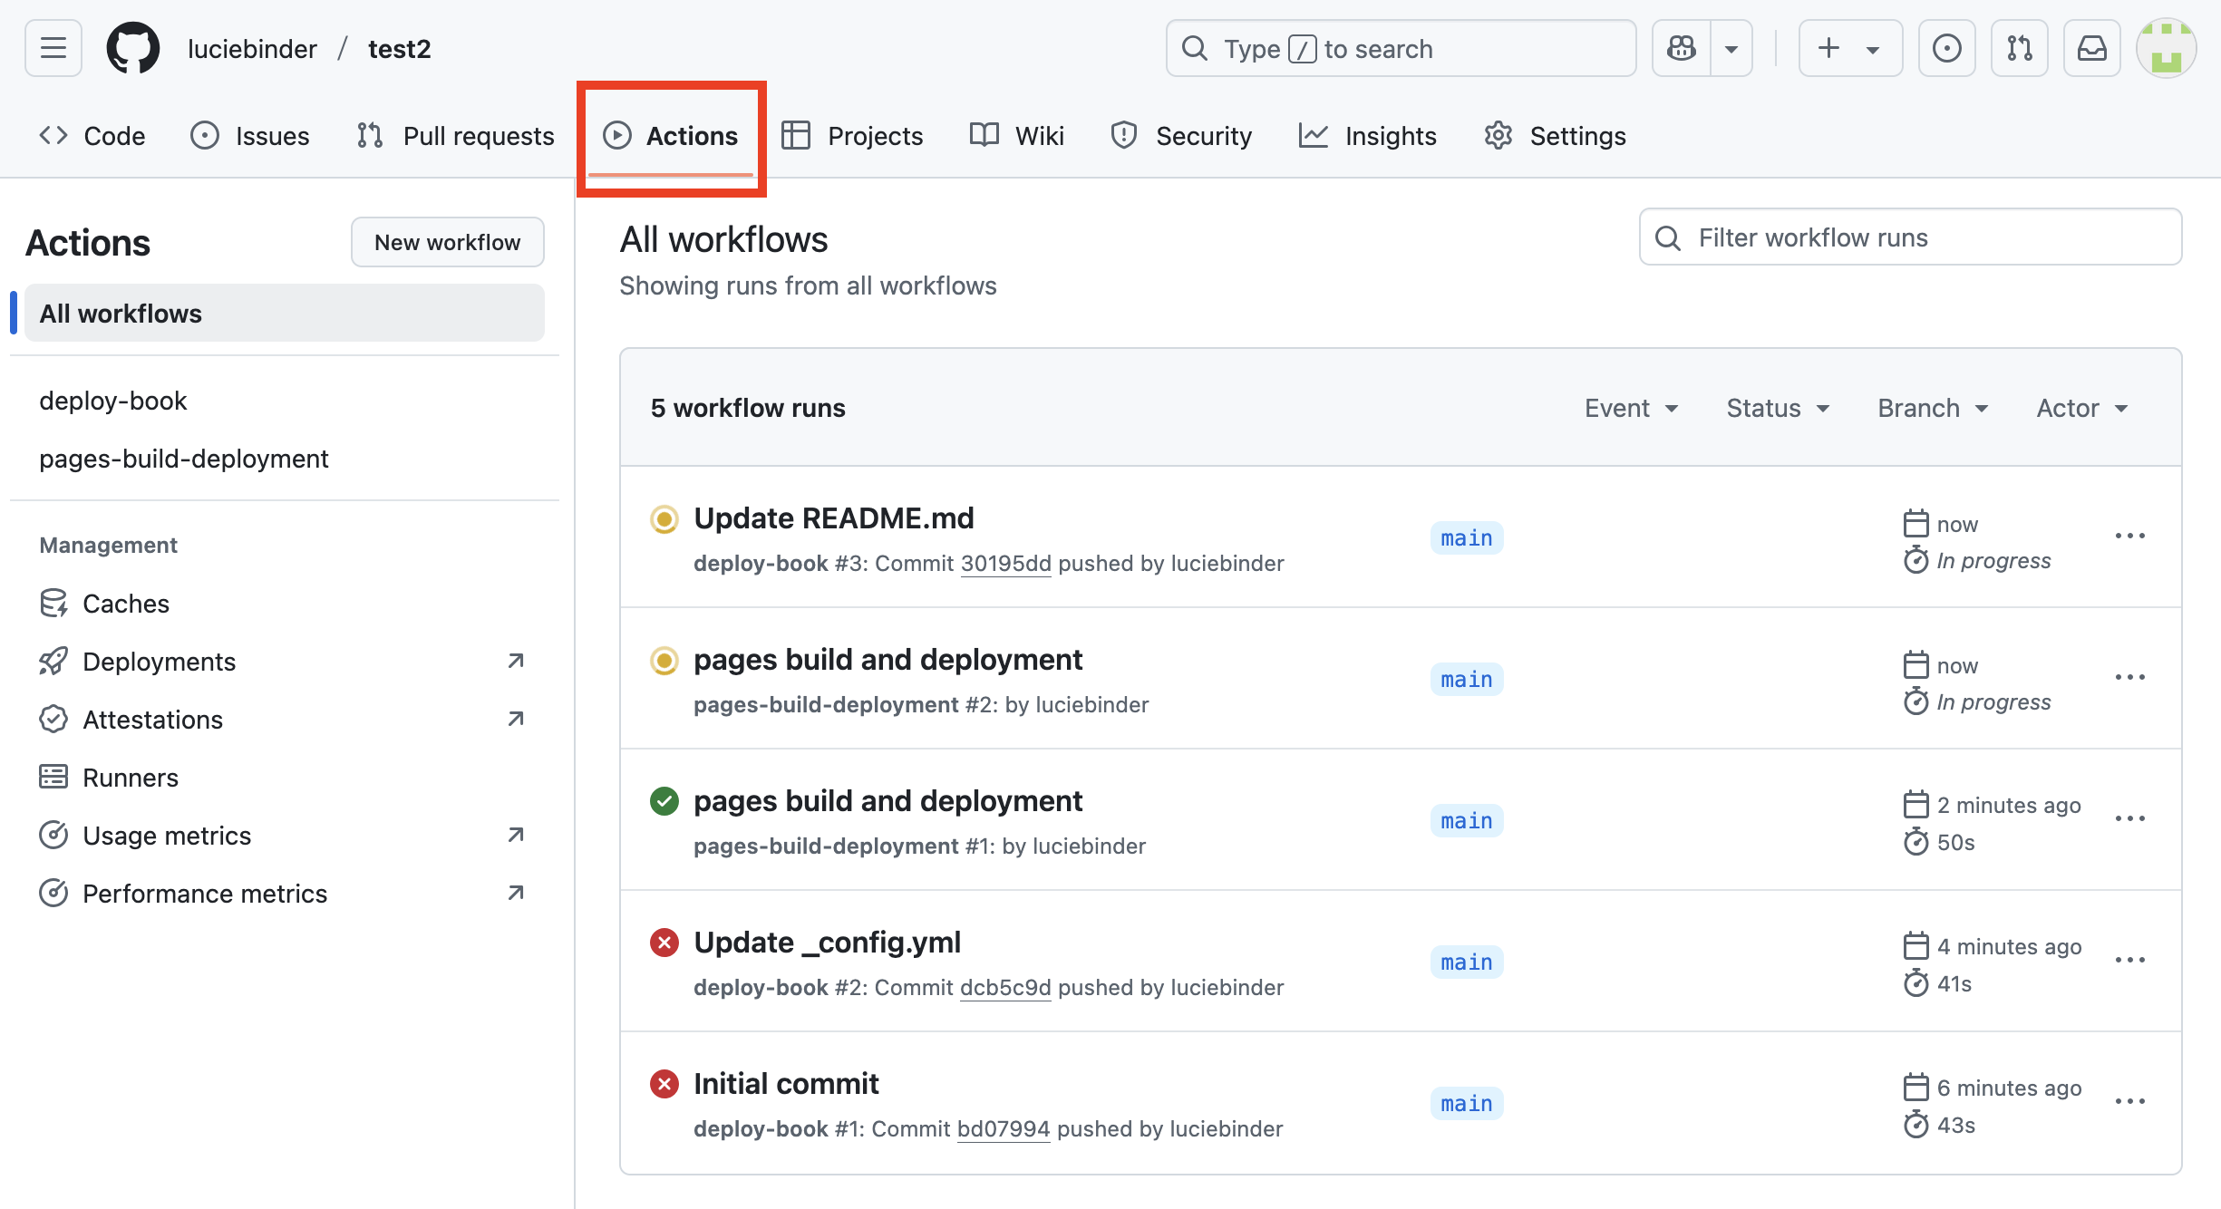Open the Branch filter dropdown
The image size is (2221, 1209).
tap(1931, 408)
